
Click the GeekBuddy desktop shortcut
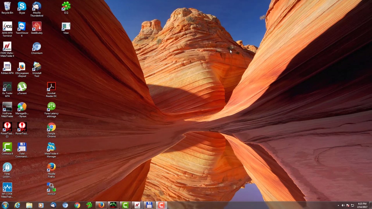[37, 28]
